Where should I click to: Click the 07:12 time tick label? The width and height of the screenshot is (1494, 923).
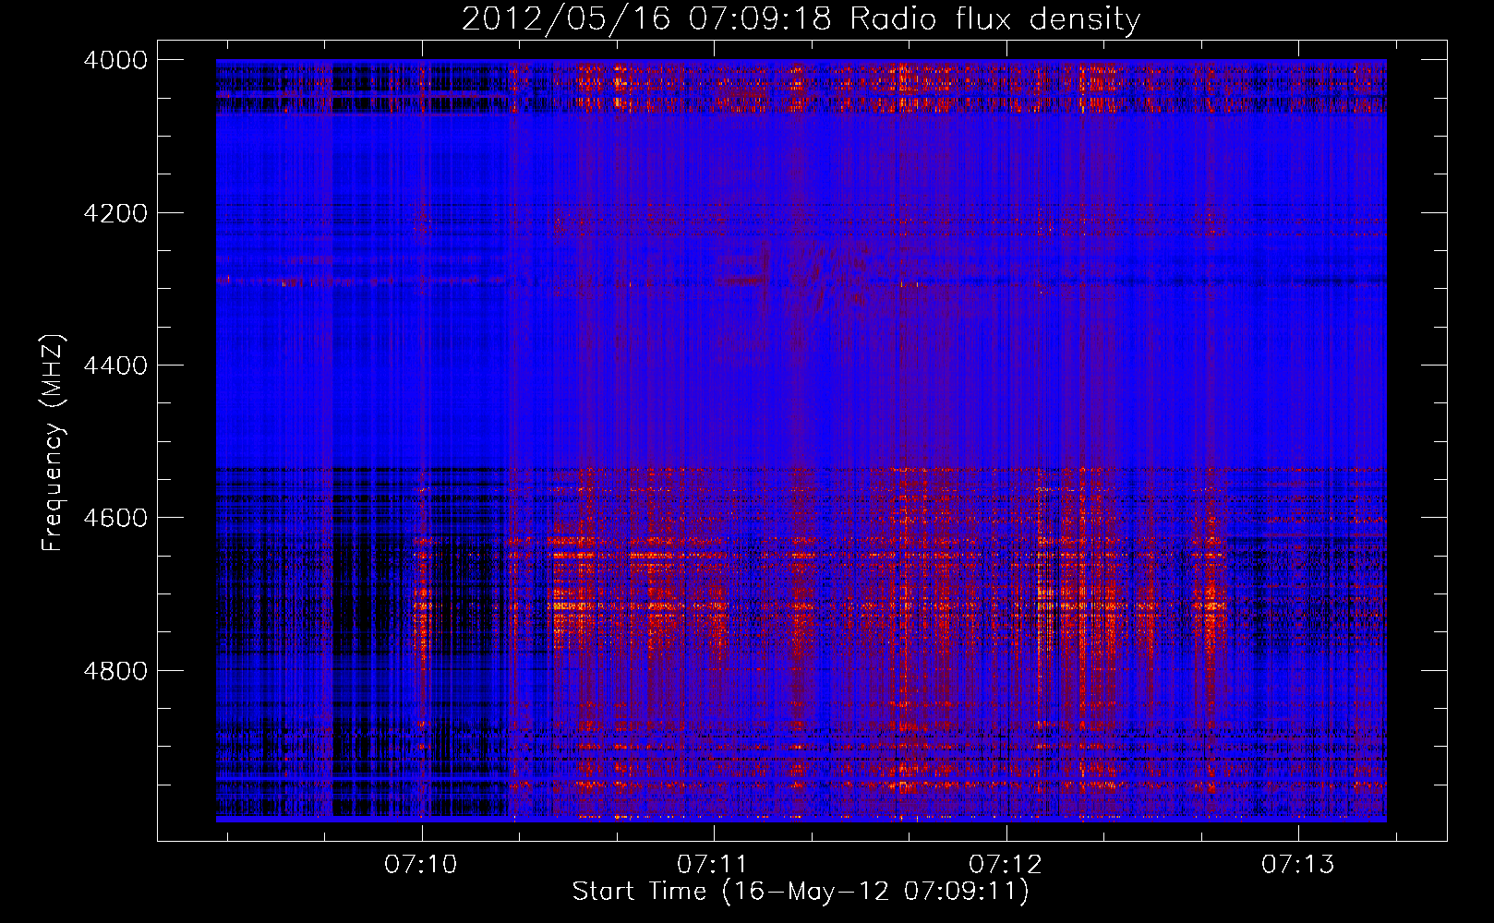(1006, 864)
